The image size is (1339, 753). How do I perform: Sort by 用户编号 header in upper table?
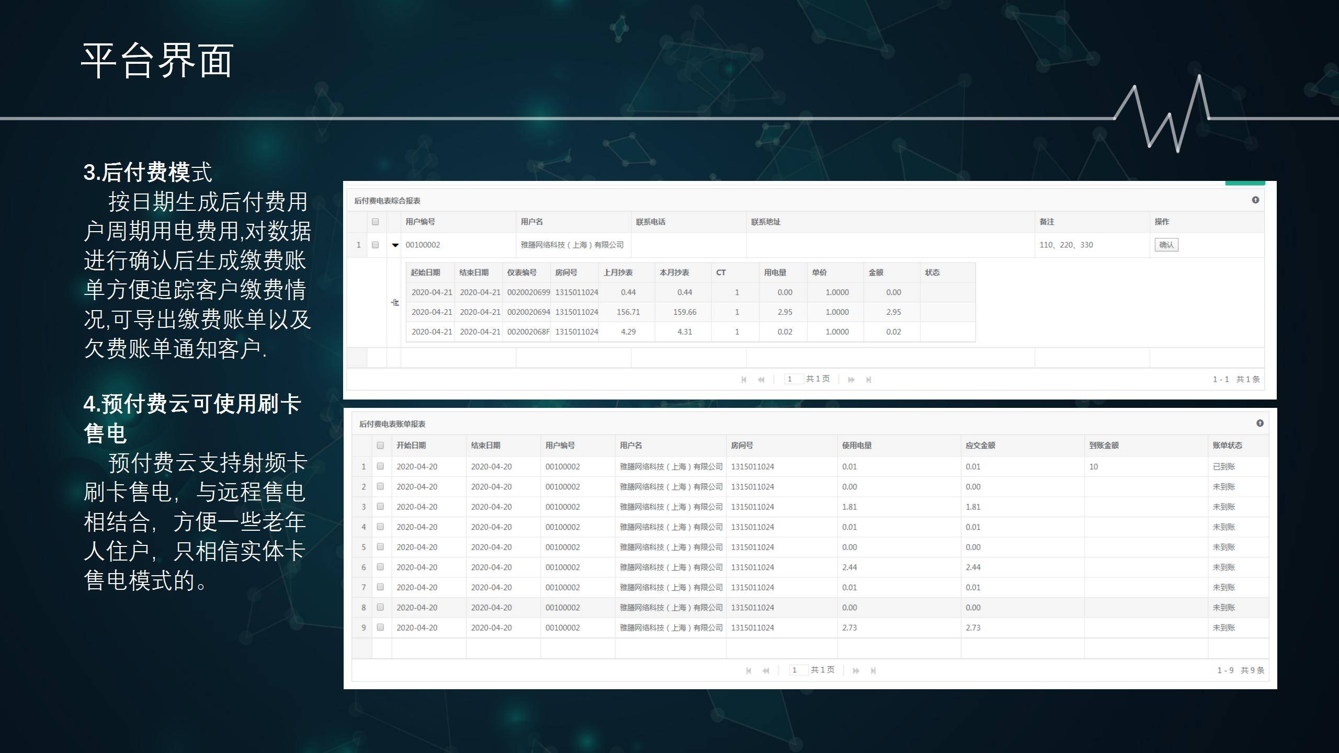tap(420, 222)
